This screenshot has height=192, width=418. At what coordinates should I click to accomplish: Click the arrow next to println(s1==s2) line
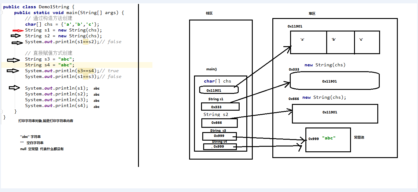click(17, 43)
